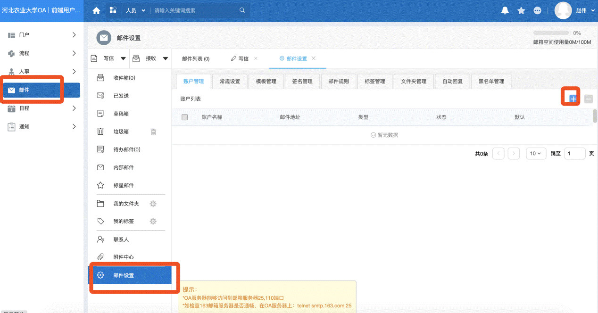The image size is (598, 313).
Task: Open the 联系人 contacts entry
Action: [121, 239]
